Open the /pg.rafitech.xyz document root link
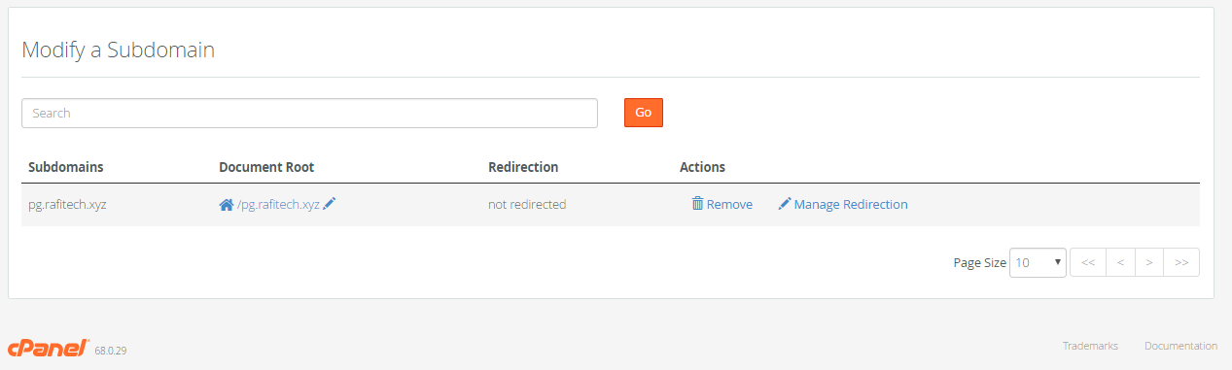Viewport: 1232px width, 370px height. (278, 205)
